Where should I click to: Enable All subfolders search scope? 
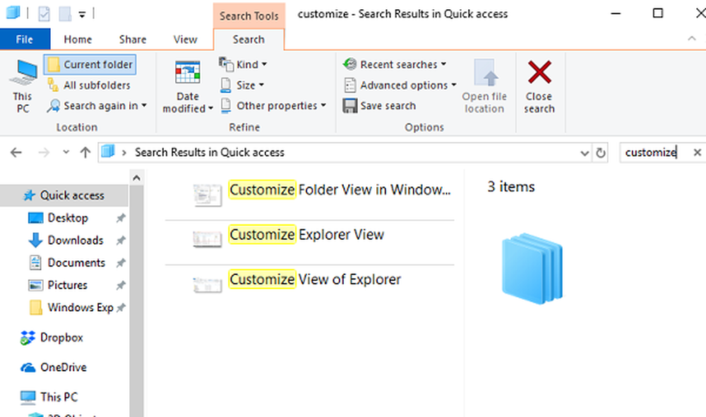(90, 85)
